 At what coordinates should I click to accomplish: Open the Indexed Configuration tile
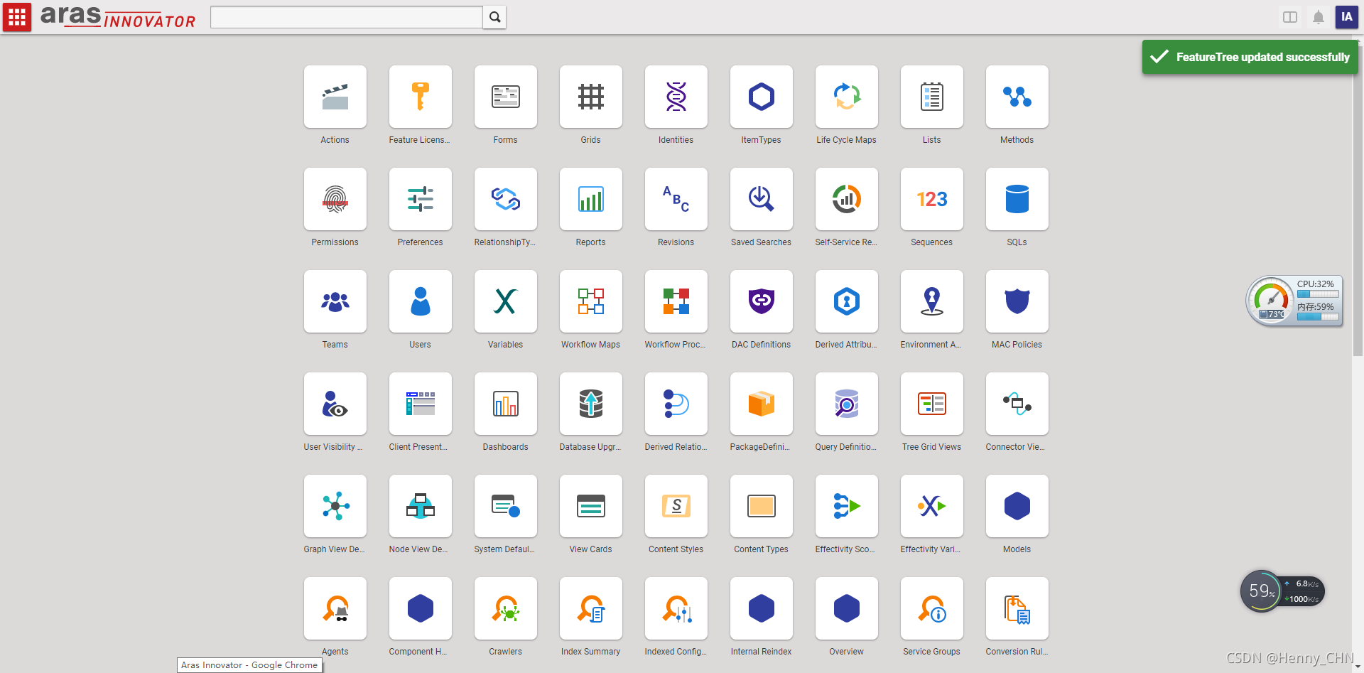(x=676, y=608)
